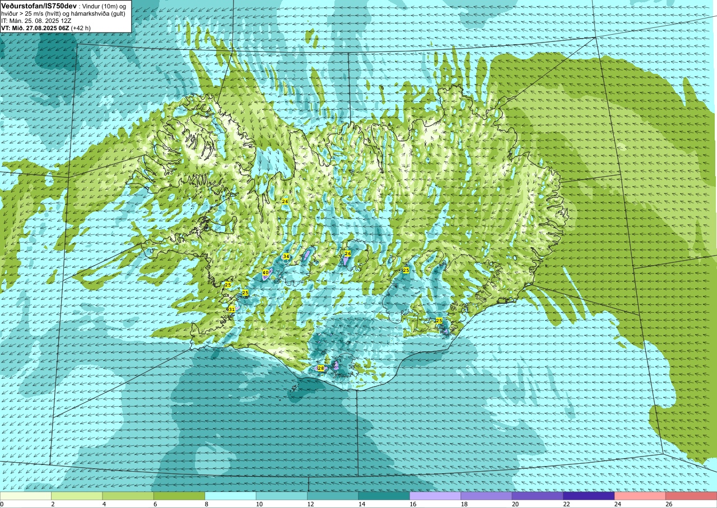Pick the 12–14 m/s teal legend swatch
This screenshot has width=717, height=508.
click(333, 496)
